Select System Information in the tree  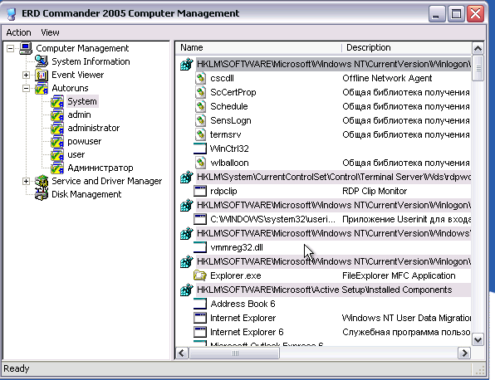pyautogui.click(x=91, y=61)
